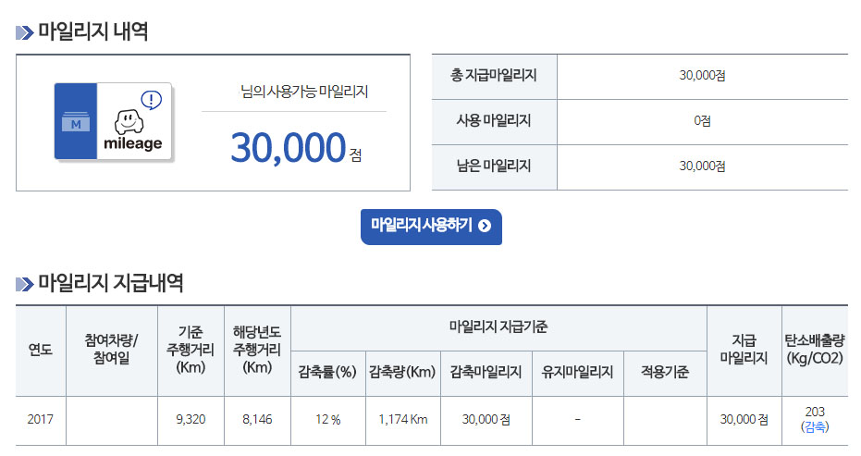This screenshot has width=861, height=456.
Task: Click the exclamation speech bubble icon
Action: click(x=151, y=101)
